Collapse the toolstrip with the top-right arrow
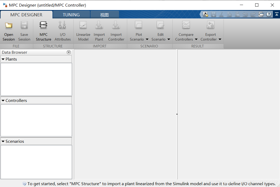280x187 pixels. tap(277, 14)
